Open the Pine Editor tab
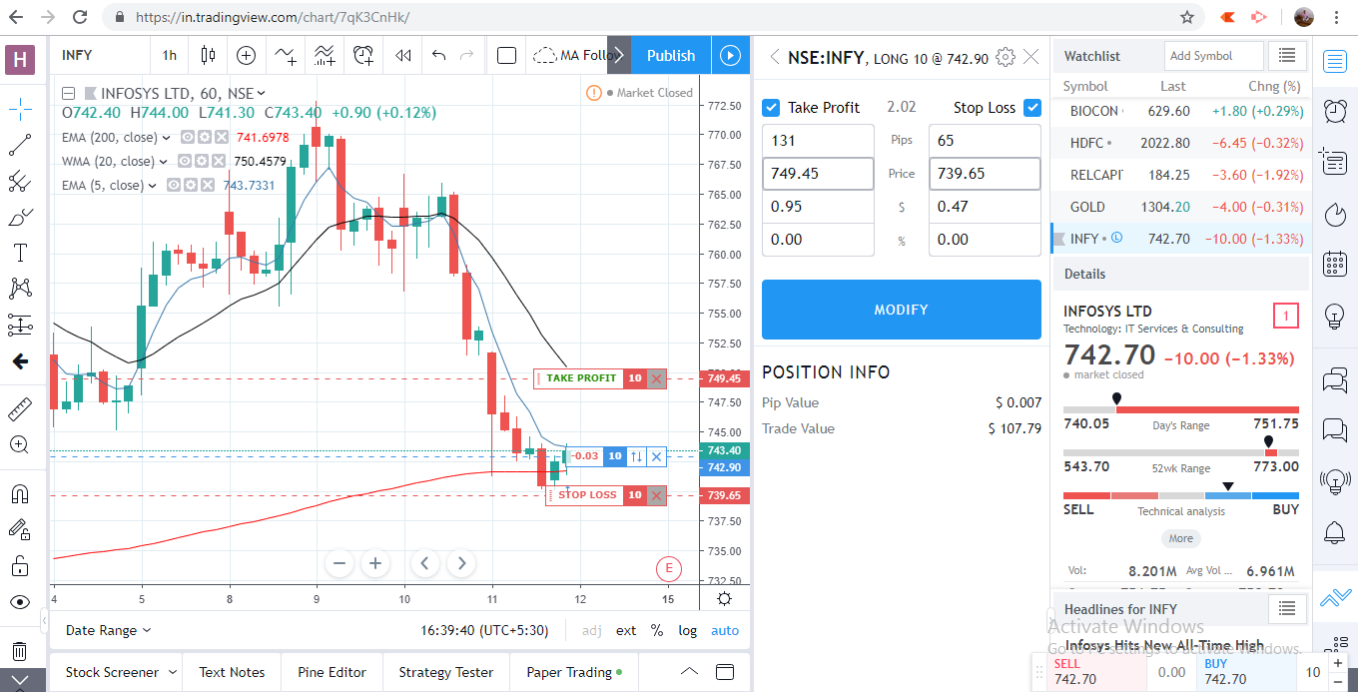The image size is (1358, 692). (332, 672)
